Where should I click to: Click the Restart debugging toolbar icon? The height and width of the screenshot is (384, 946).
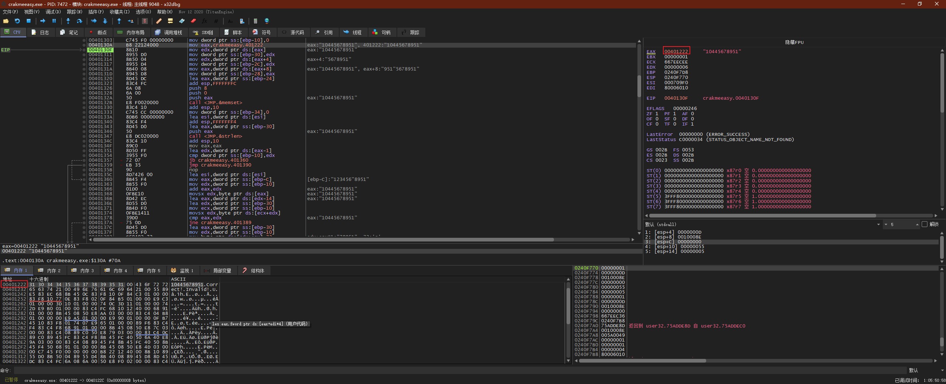(17, 21)
